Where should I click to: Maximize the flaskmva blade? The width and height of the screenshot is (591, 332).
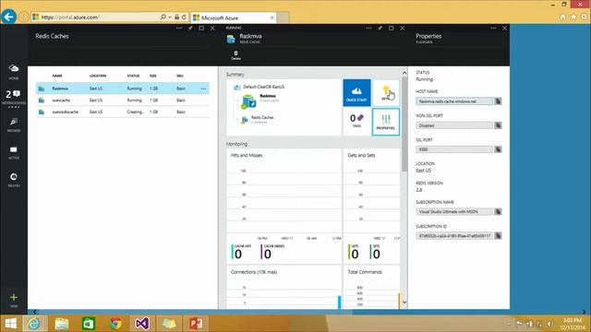point(392,29)
